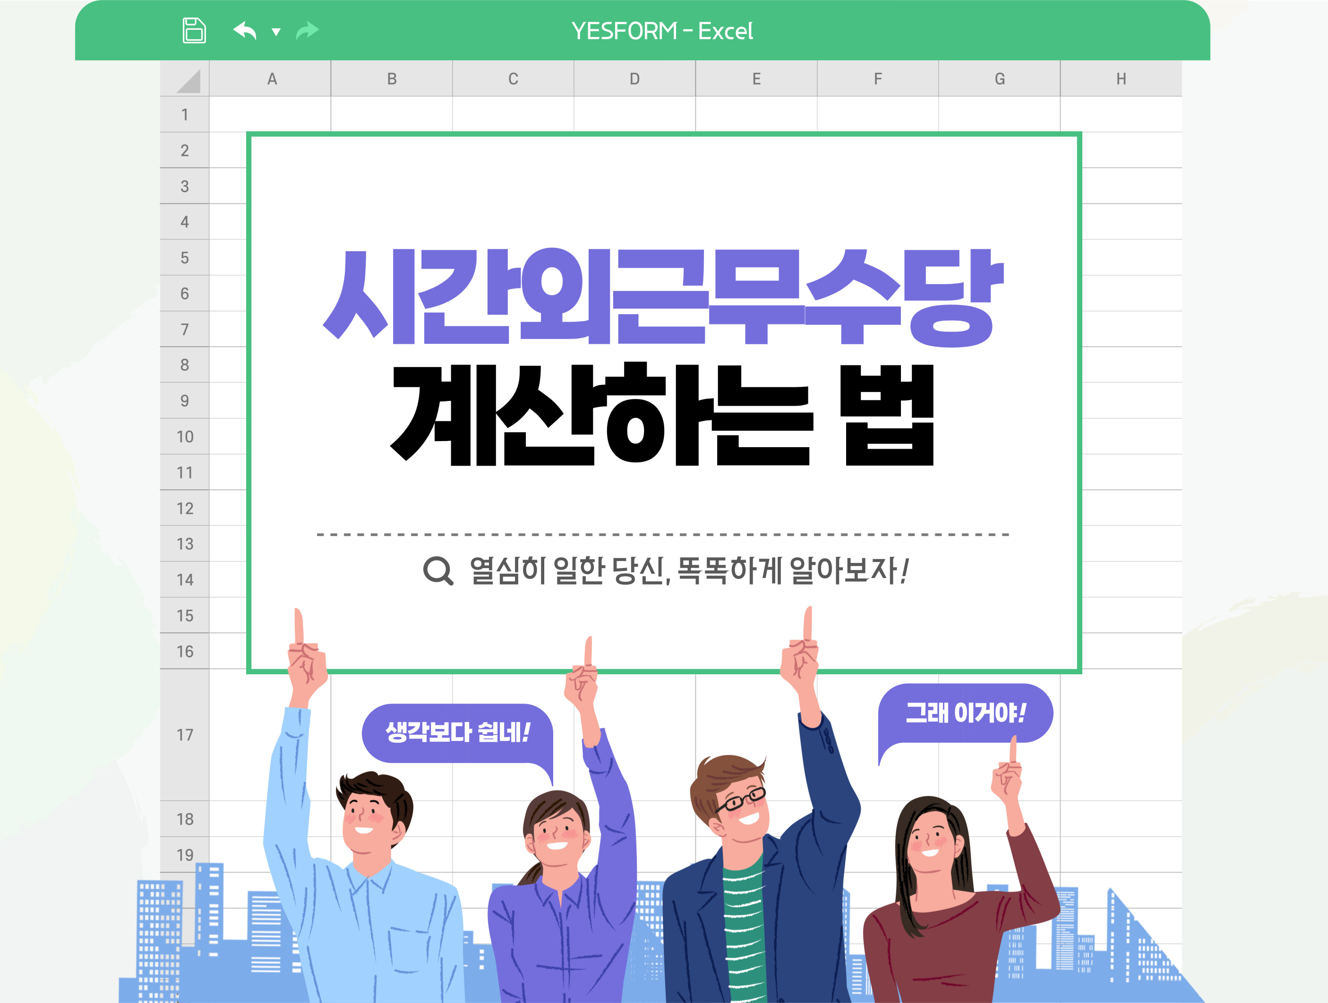
Task: Click the 생각보다 쉽네! speech bubble
Action: coord(457,732)
